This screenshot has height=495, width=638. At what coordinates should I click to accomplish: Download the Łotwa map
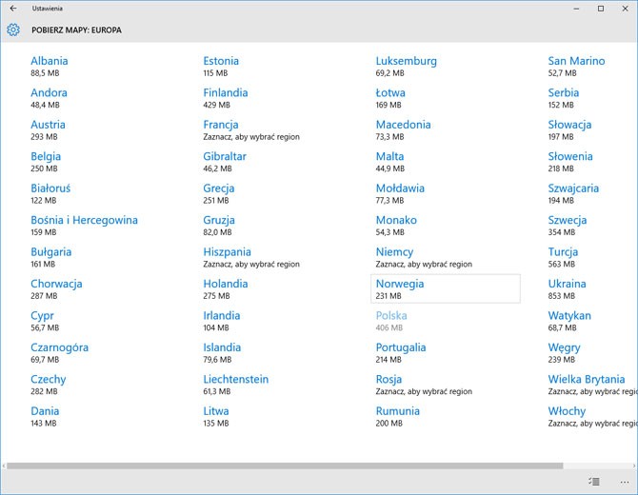pyautogui.click(x=390, y=98)
